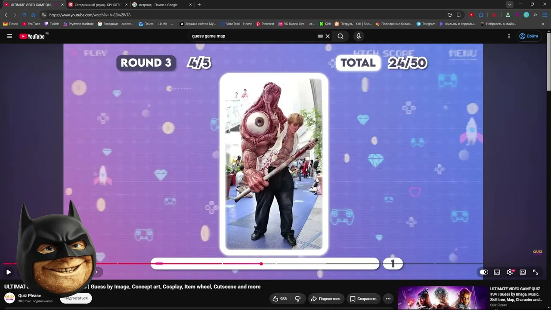Turn on subtitles for the video
Viewport: 551px width, 310px height.
tap(497, 272)
